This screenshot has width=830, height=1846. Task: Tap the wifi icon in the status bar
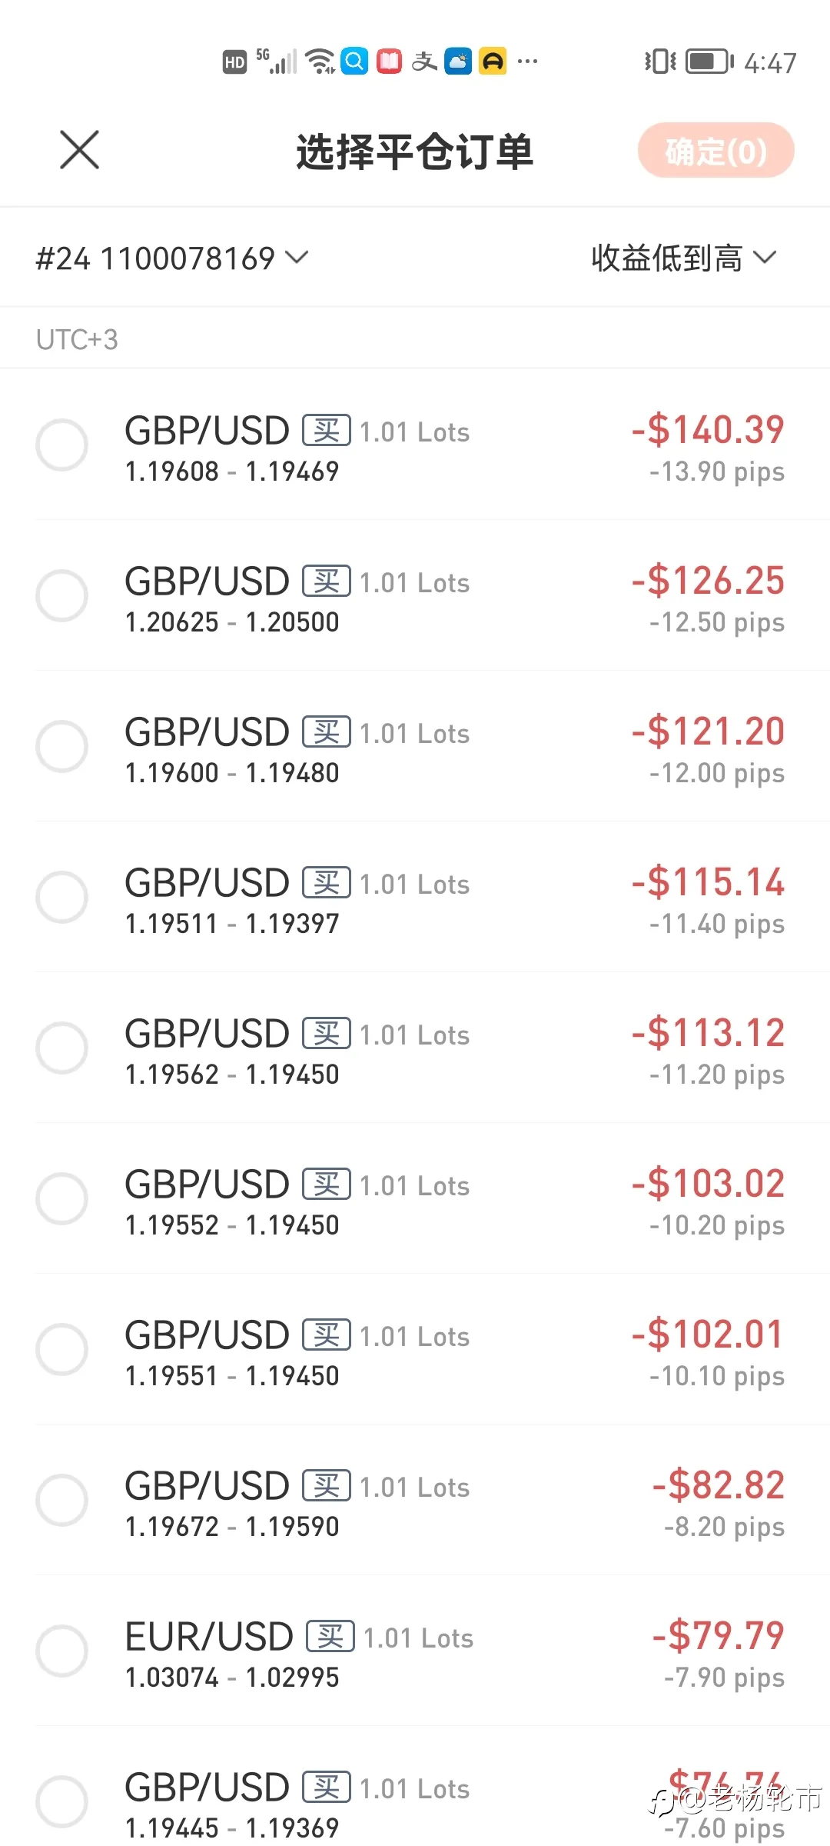pyautogui.click(x=319, y=61)
